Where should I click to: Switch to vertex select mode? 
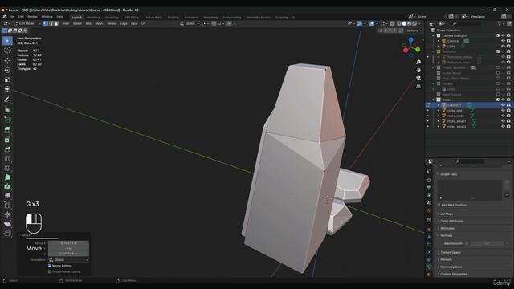[46, 23]
